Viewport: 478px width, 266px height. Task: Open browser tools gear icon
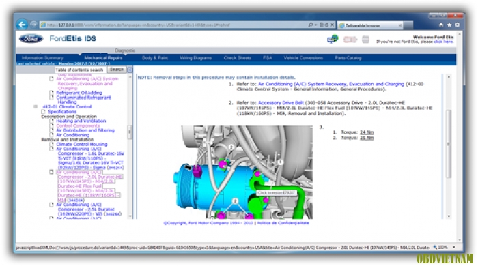point(458,25)
